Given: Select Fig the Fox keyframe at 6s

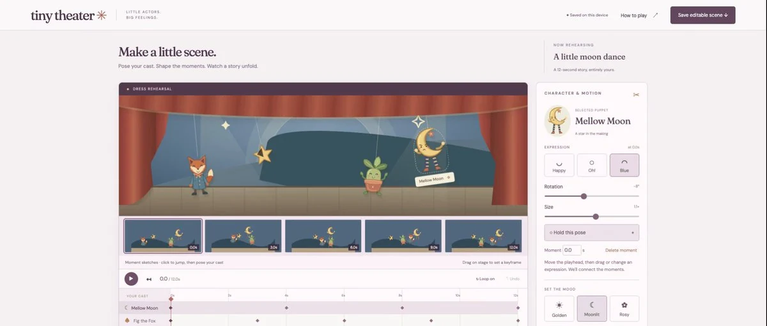Looking at the screenshot, I should click(344, 320).
